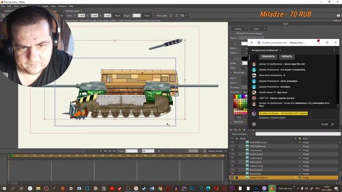342x192 pixels.
Task: Reload the studio.youtube.com chat window
Action: tap(252, 43)
